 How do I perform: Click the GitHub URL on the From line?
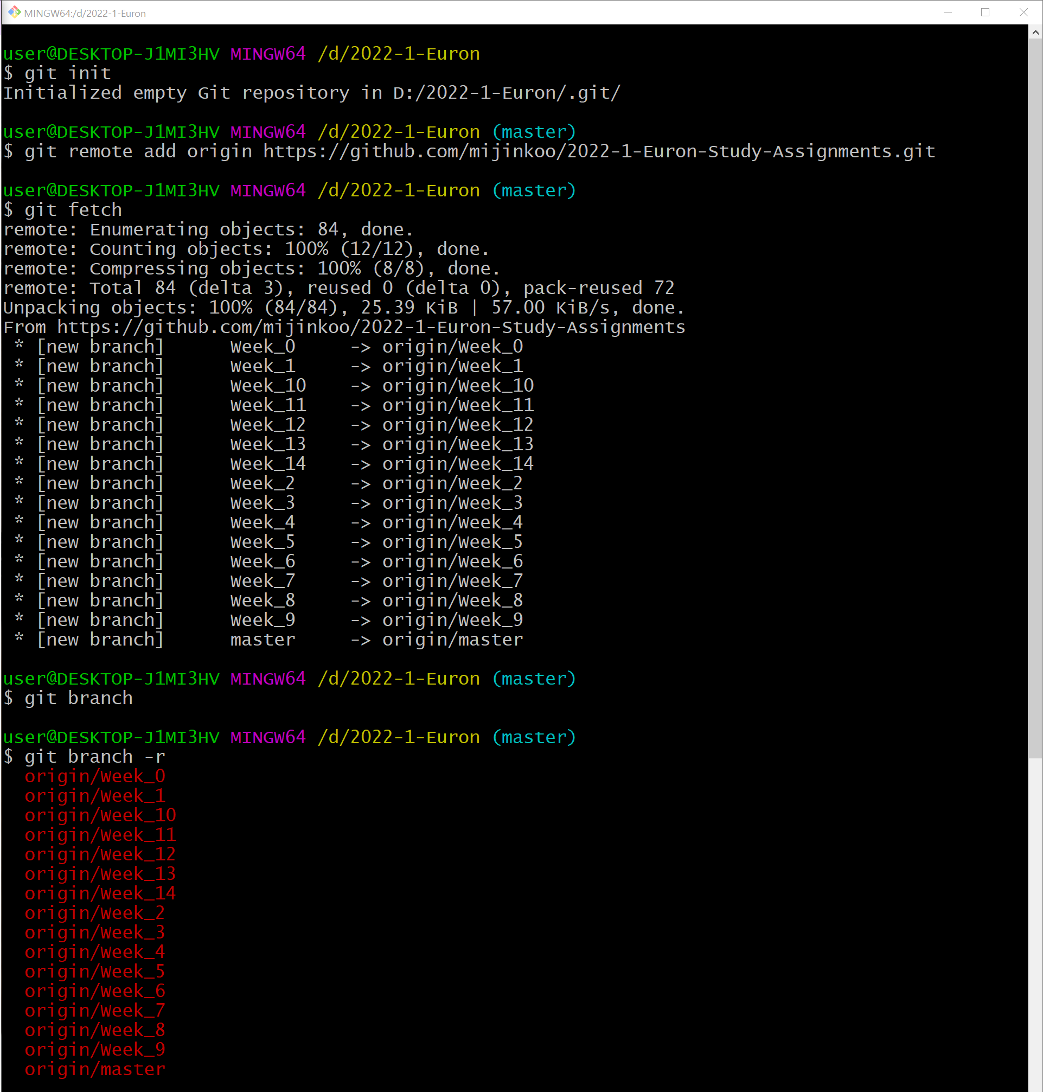click(x=371, y=327)
